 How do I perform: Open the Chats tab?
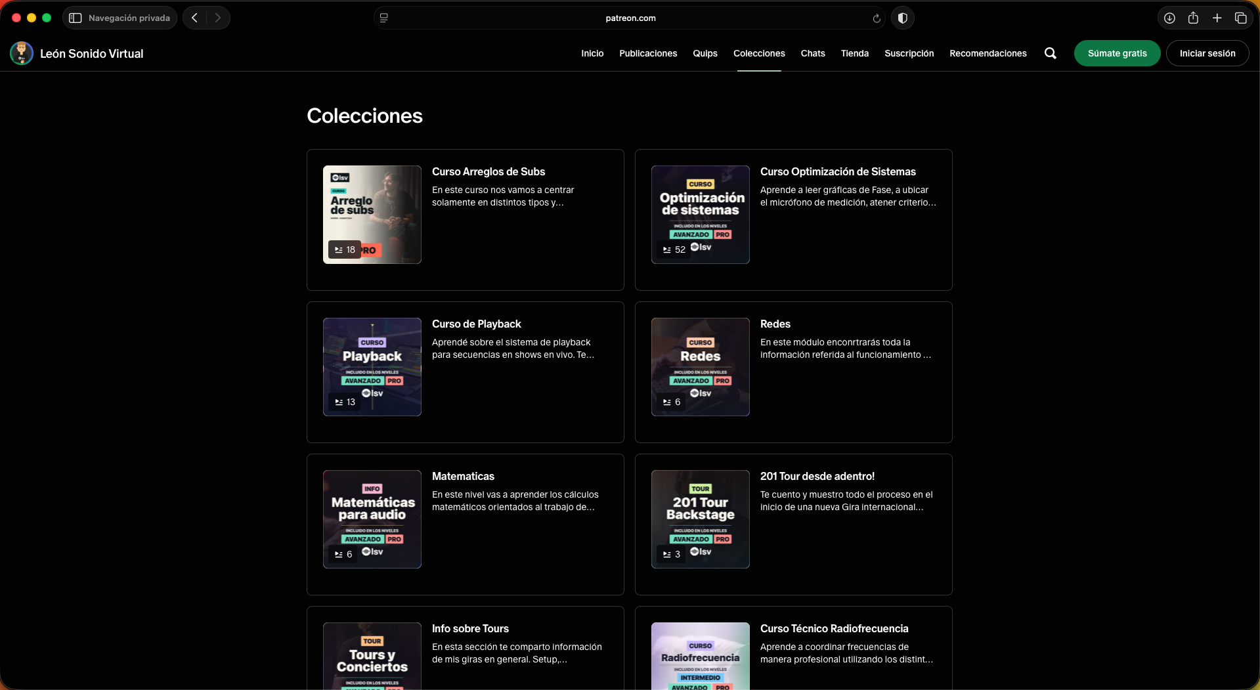coord(813,53)
